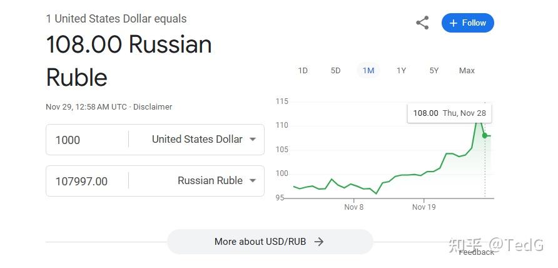Click the dropdown arrow beside United States Dollar
The height and width of the screenshot is (268, 558).
253,140
